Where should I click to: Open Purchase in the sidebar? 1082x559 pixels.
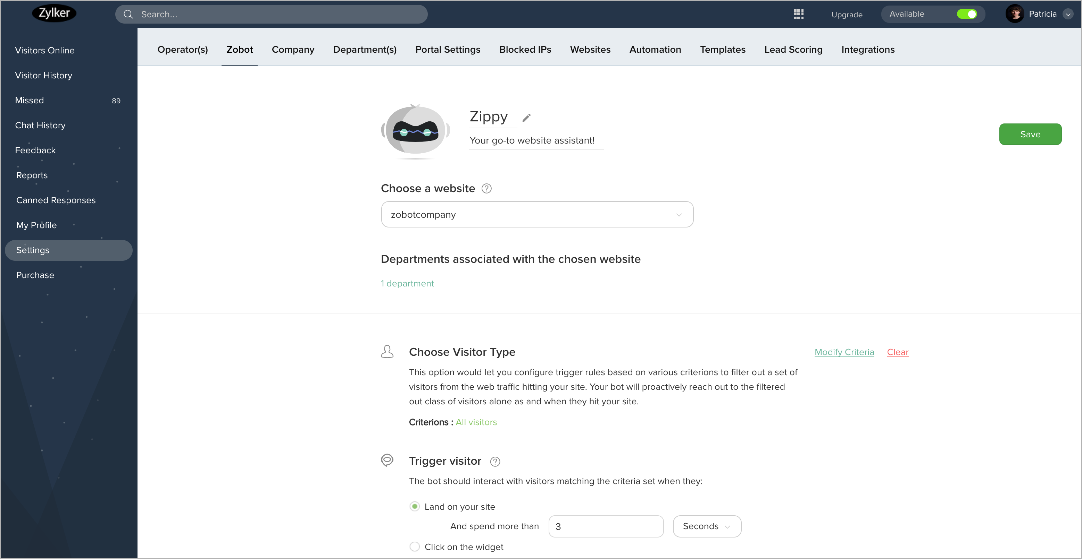(x=35, y=275)
